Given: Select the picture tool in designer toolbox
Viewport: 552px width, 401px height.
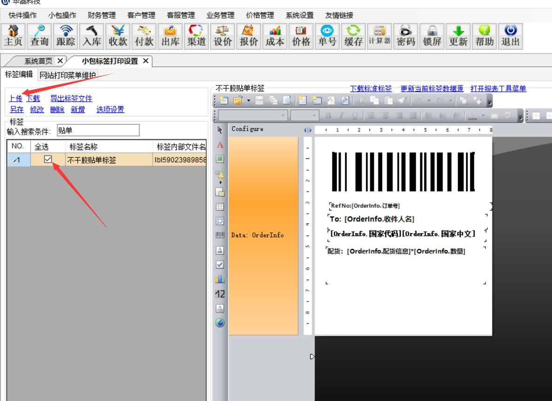Looking at the screenshot, I should point(220,159).
